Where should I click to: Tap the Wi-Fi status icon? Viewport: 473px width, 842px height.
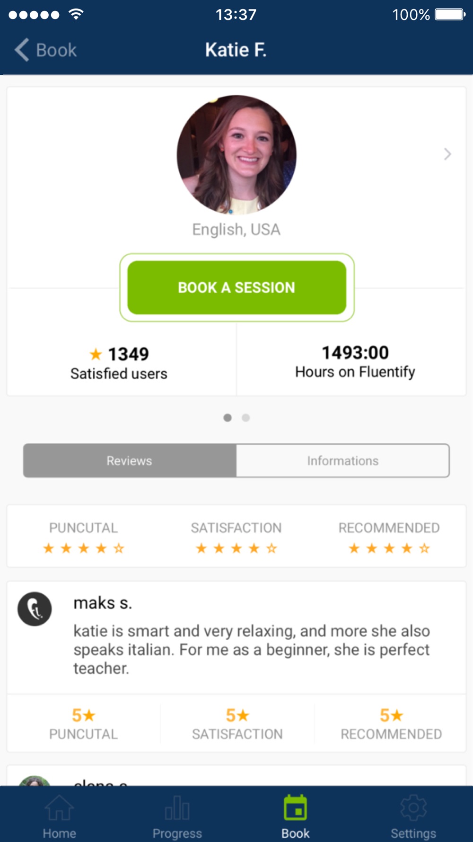[x=76, y=14]
